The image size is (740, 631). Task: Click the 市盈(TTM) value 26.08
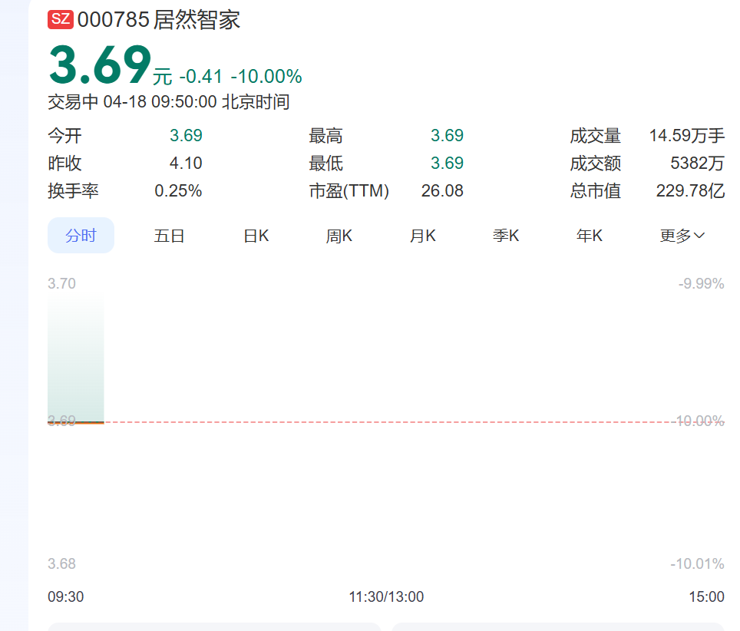click(x=442, y=190)
